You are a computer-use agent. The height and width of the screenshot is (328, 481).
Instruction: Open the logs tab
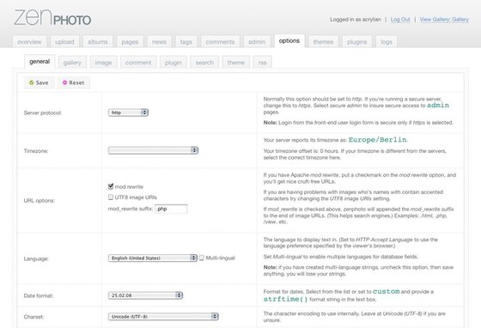387,42
